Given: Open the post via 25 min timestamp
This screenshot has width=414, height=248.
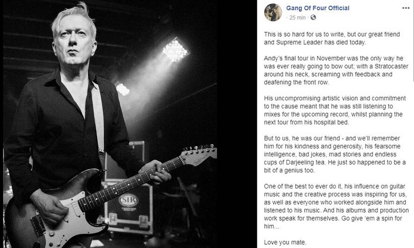Looking at the screenshot, I should [x=297, y=17].
